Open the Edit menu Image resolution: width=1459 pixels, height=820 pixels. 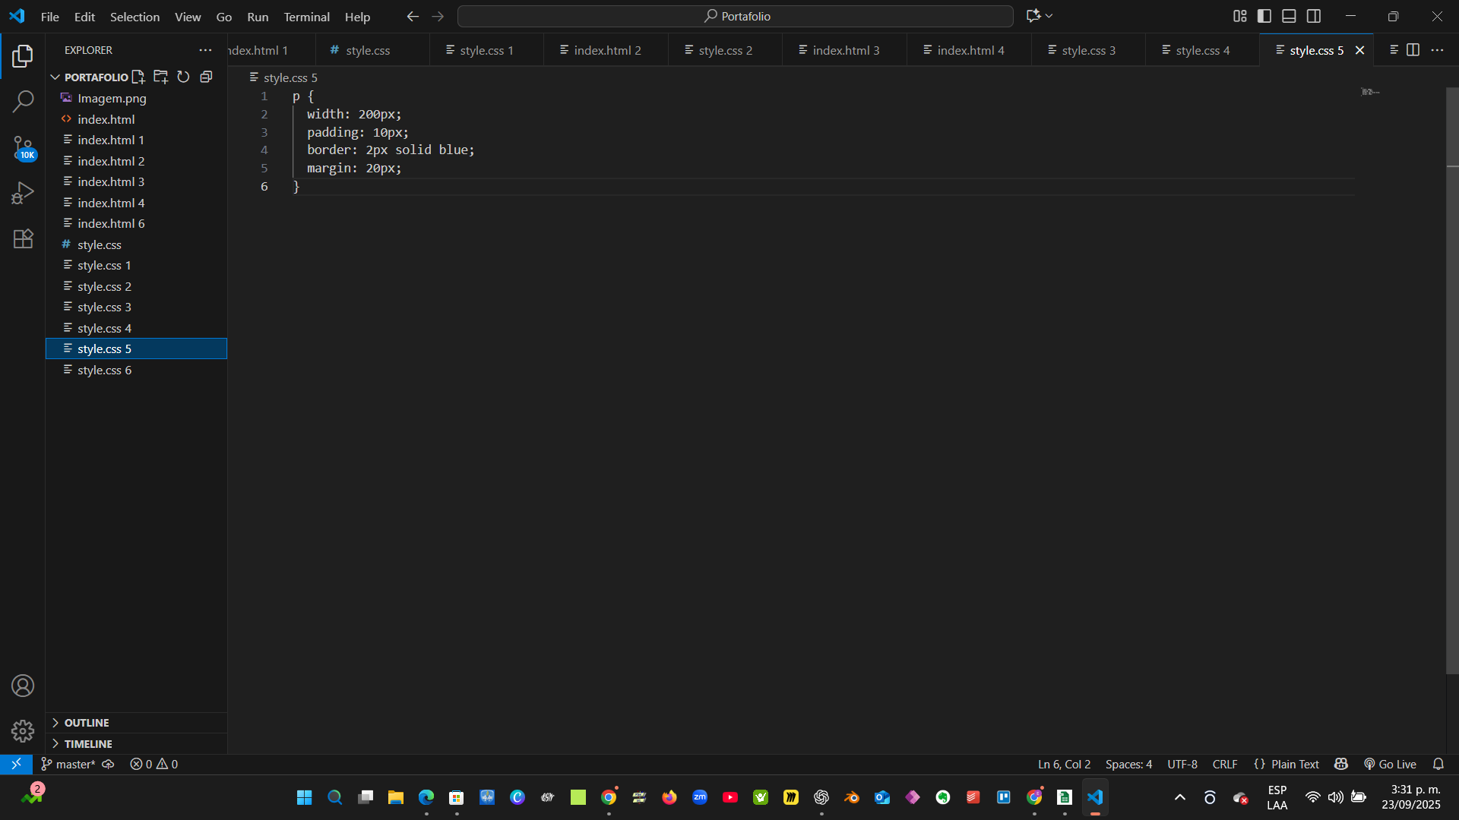click(84, 17)
